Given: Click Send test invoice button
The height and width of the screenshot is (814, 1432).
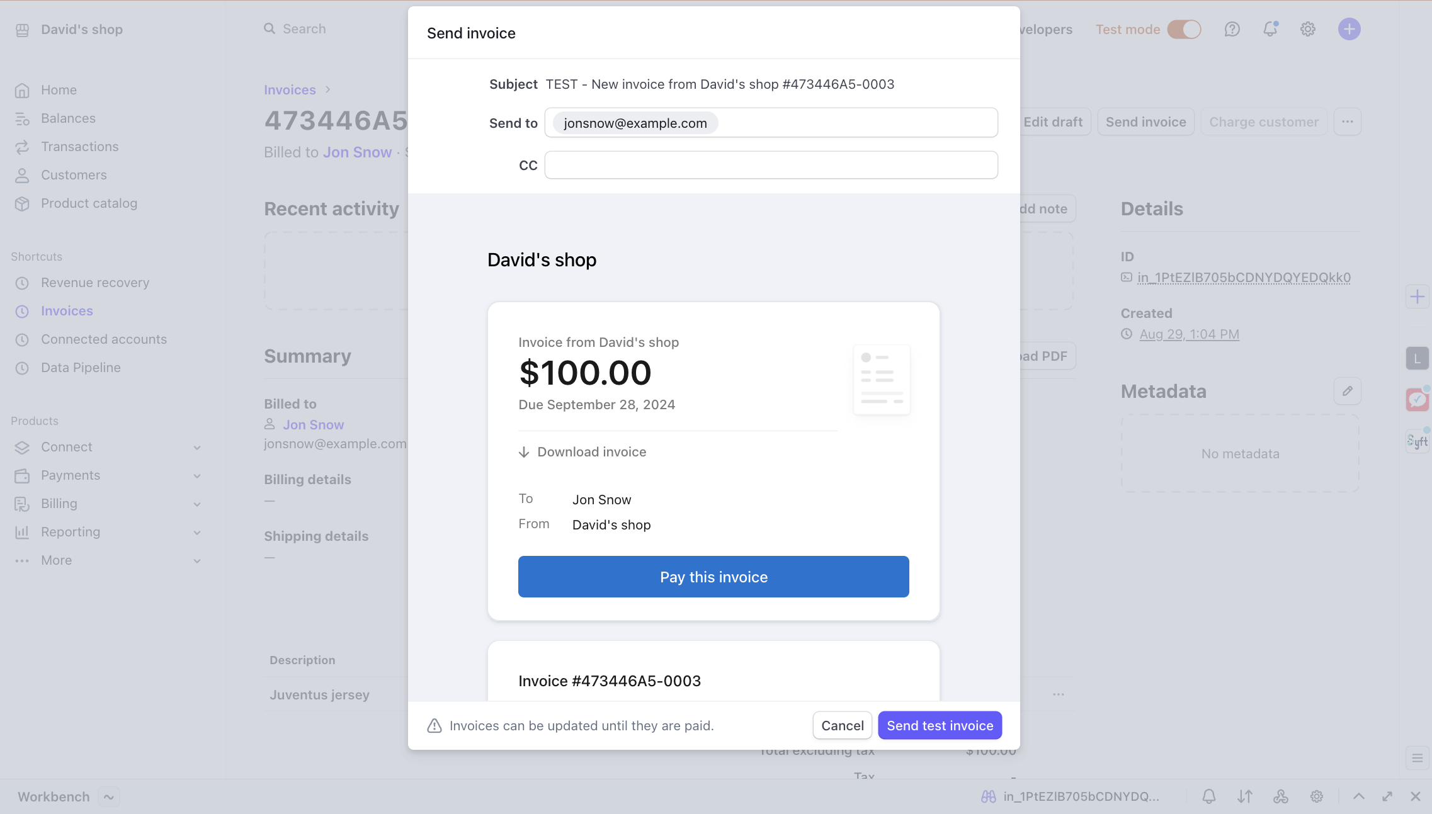Looking at the screenshot, I should click(940, 725).
